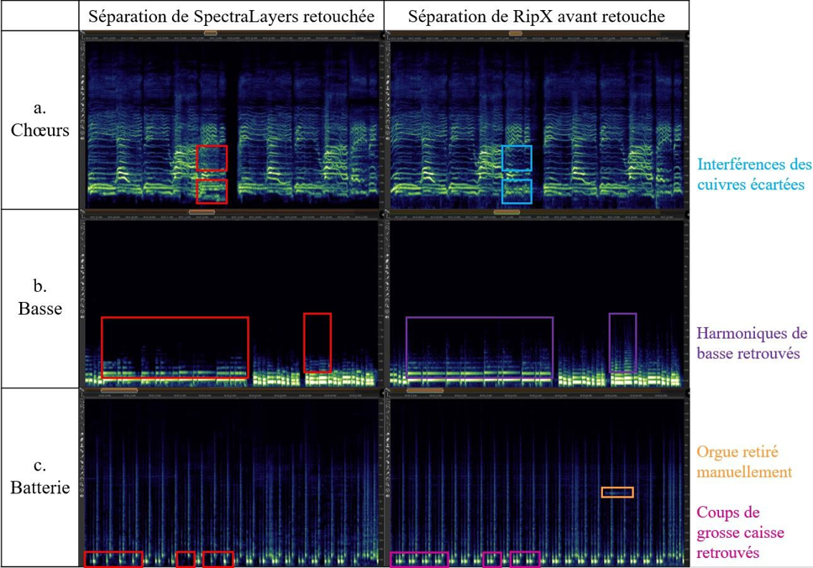Click the RipX Basse spectrogram
This screenshot has height=568, width=813.
click(x=538, y=304)
